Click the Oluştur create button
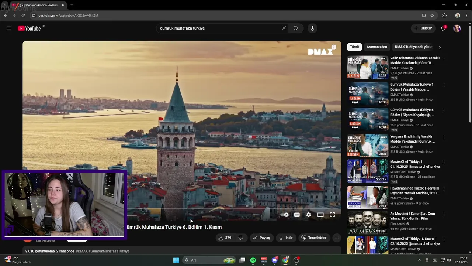 [423, 28]
